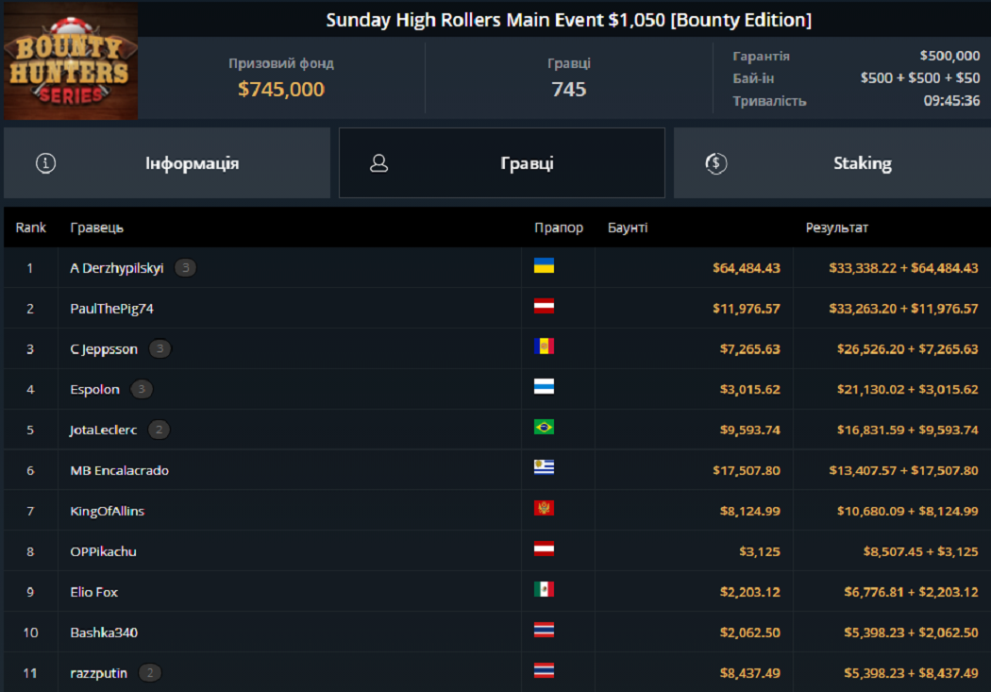Sort by the Баунті column header
The image size is (991, 692).
[628, 228]
